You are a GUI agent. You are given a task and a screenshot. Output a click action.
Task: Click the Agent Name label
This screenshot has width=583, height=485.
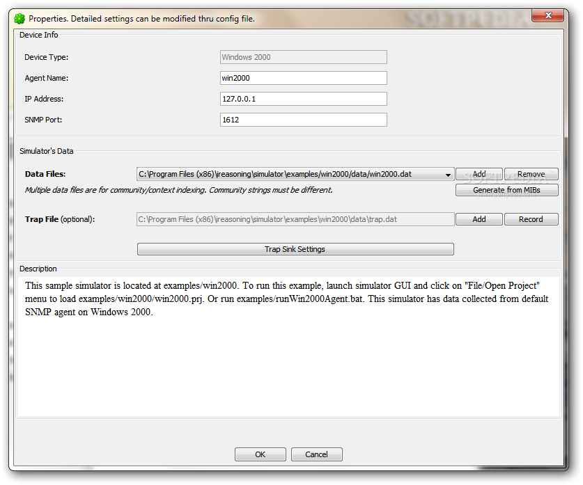[x=47, y=78]
